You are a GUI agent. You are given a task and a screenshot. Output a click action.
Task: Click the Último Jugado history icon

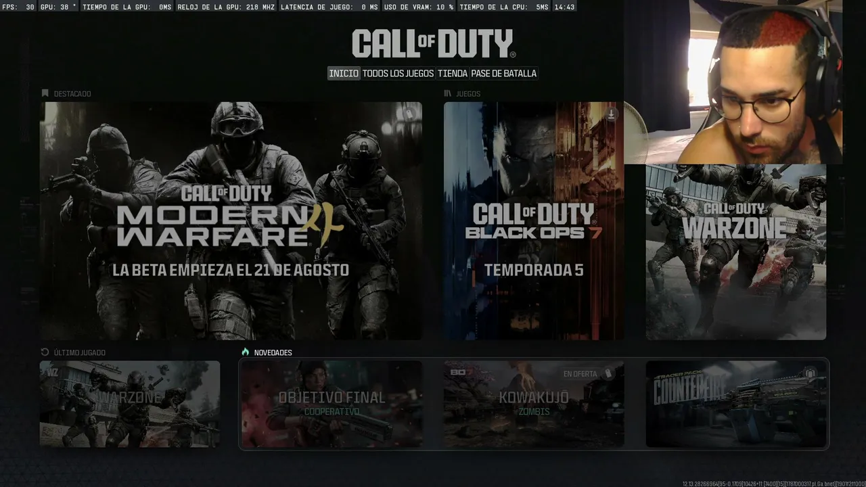click(x=45, y=352)
